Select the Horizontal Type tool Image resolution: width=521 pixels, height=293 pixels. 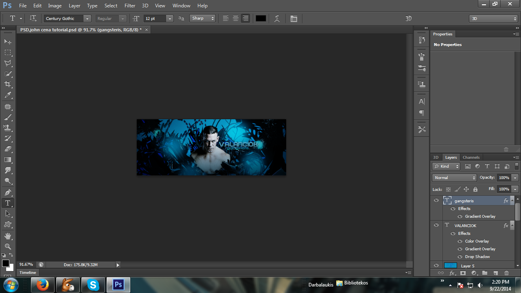[8, 203]
